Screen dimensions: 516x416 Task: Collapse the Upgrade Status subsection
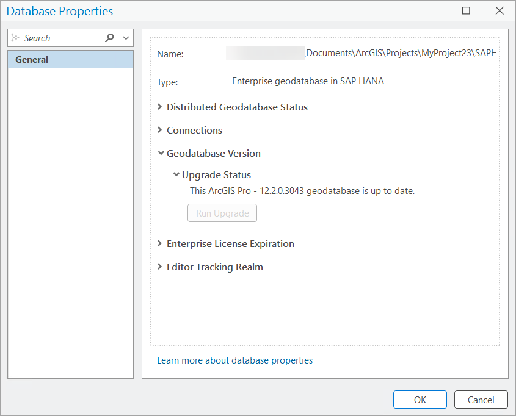coord(176,174)
